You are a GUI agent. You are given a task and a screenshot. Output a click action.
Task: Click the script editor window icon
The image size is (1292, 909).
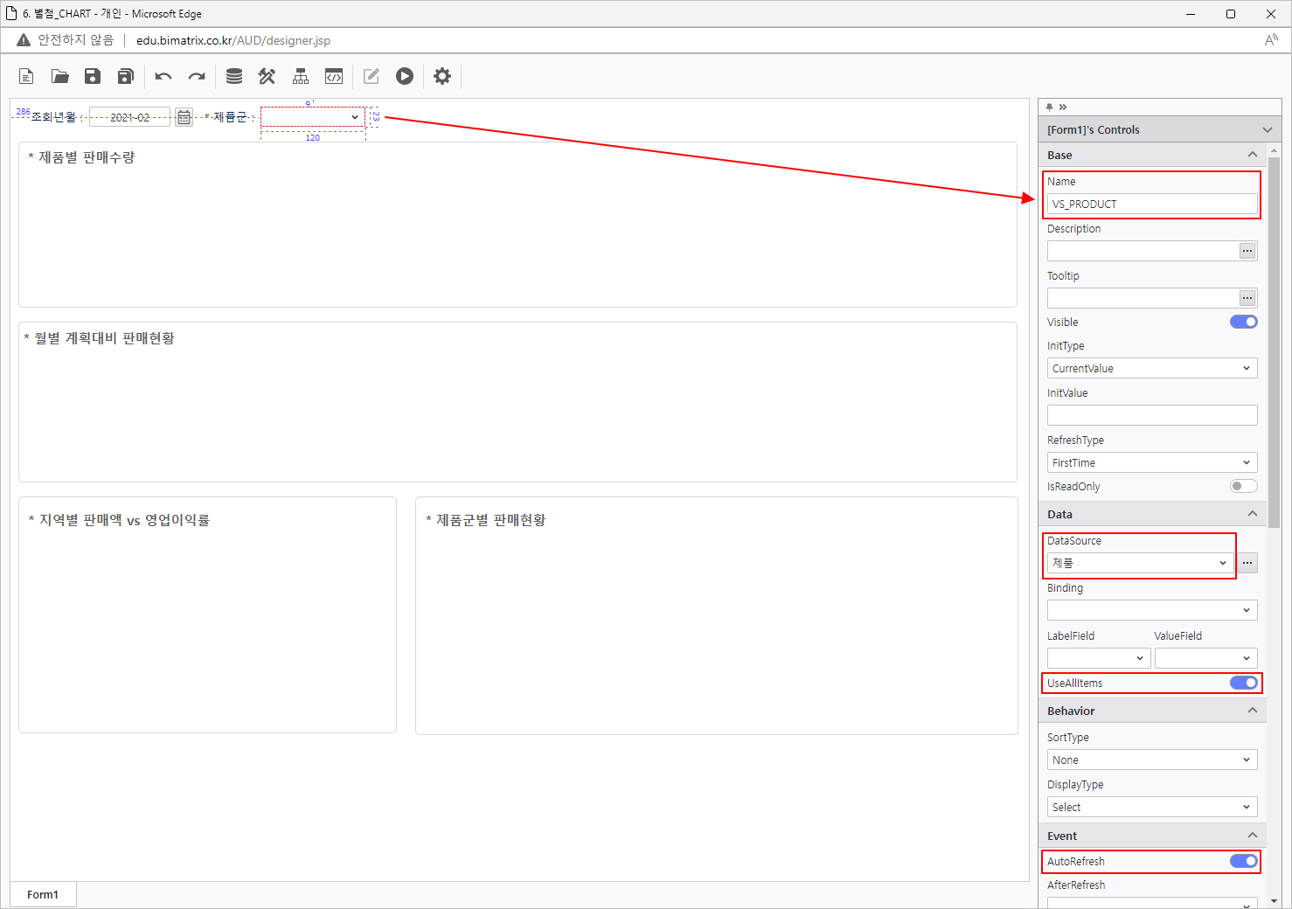334,77
